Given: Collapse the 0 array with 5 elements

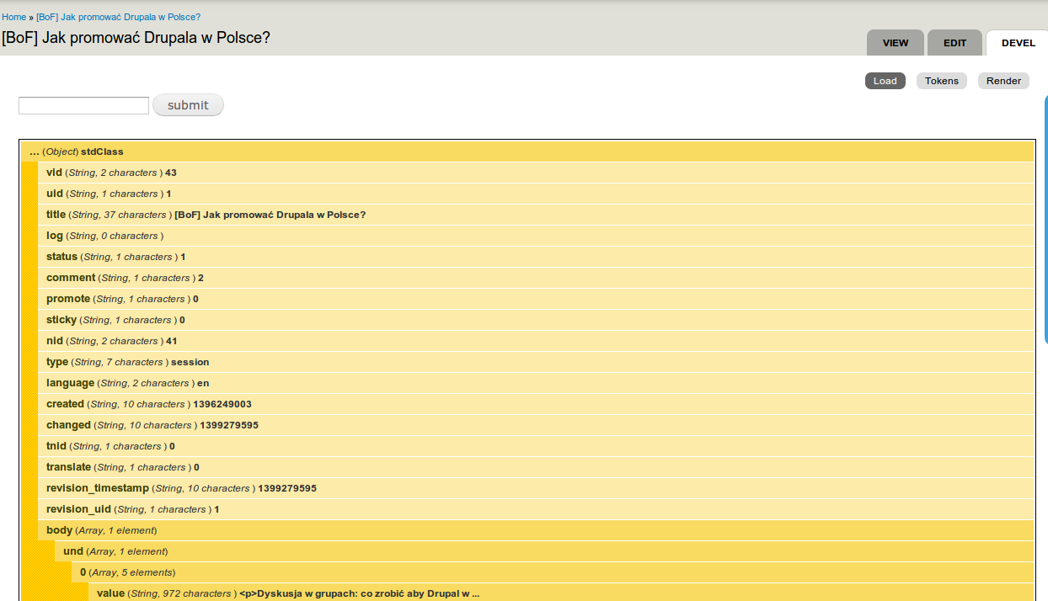Looking at the screenshot, I should point(553,572).
